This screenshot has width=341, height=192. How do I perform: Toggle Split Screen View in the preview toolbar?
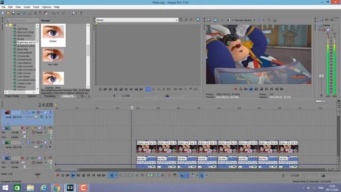point(228,20)
